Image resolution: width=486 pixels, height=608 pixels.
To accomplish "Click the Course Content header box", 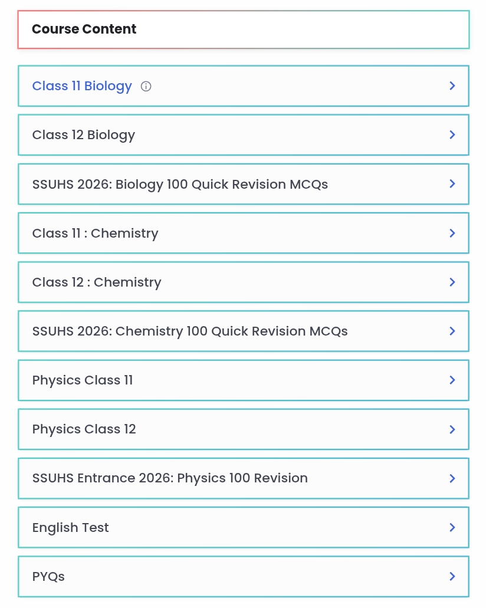I will tap(243, 29).
